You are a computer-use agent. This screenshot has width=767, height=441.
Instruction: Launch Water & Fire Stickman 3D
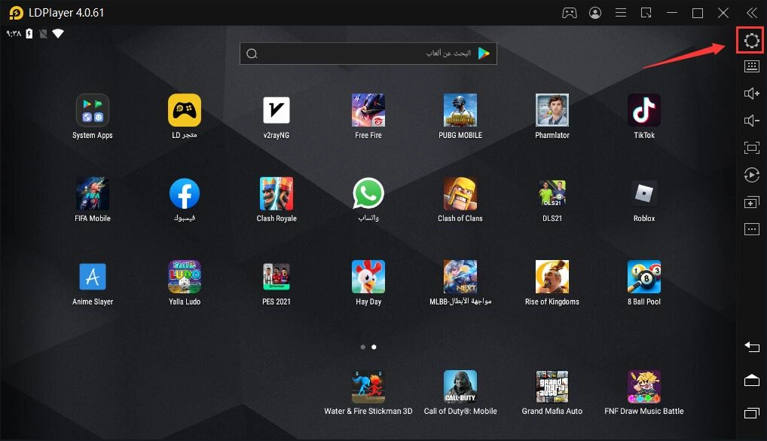368,387
